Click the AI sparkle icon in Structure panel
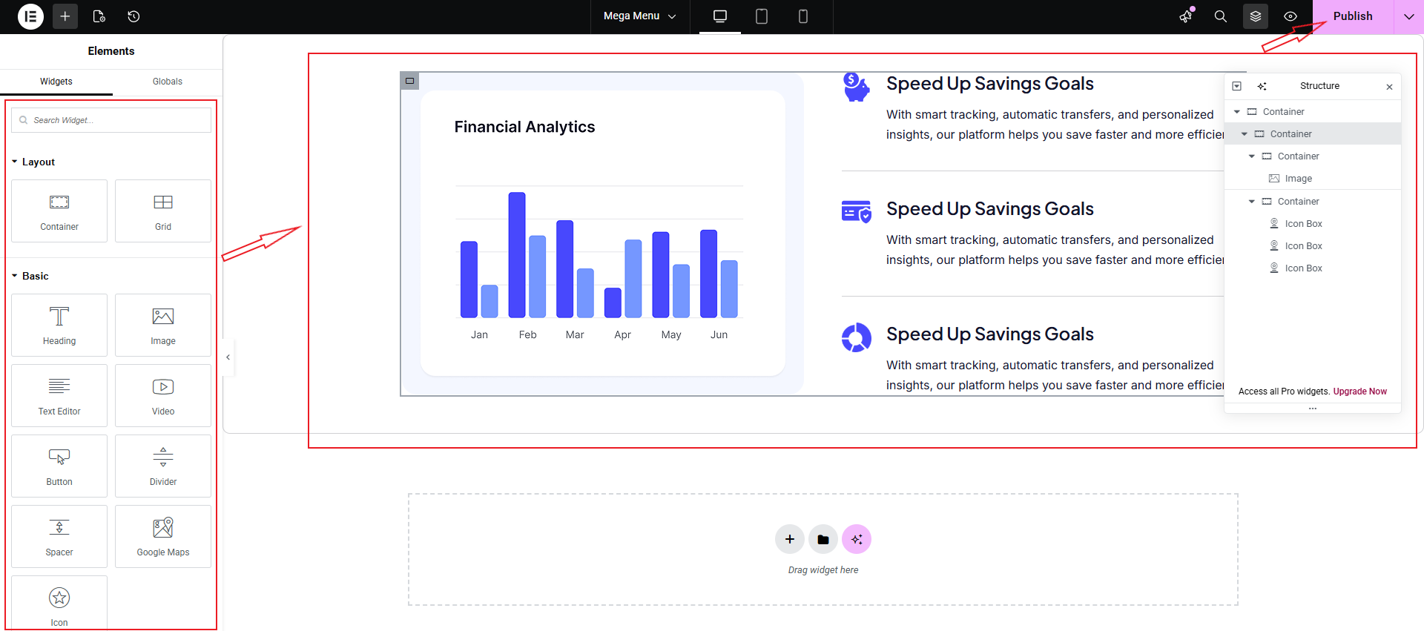Screen dimensions: 1424x631 1262,86
